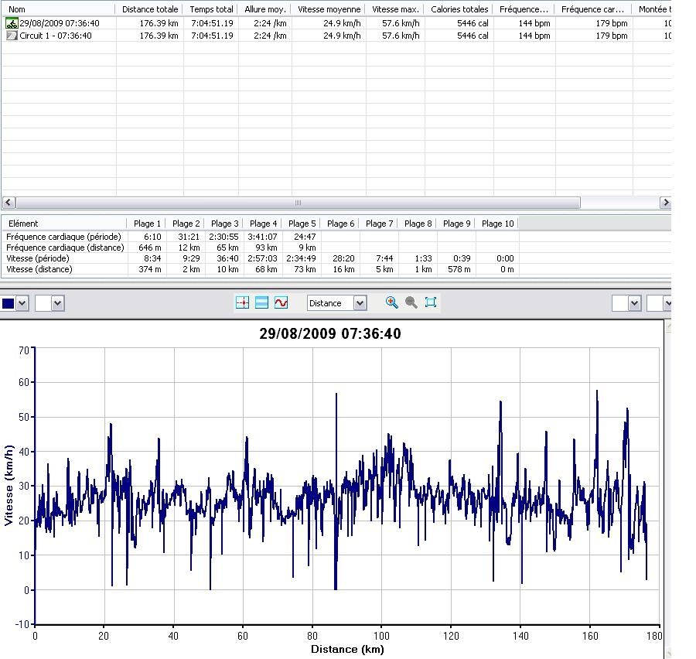Click the horizontal scrollbar thumb
Image resolution: width=696 pixels, height=659 pixels.
click(x=298, y=203)
